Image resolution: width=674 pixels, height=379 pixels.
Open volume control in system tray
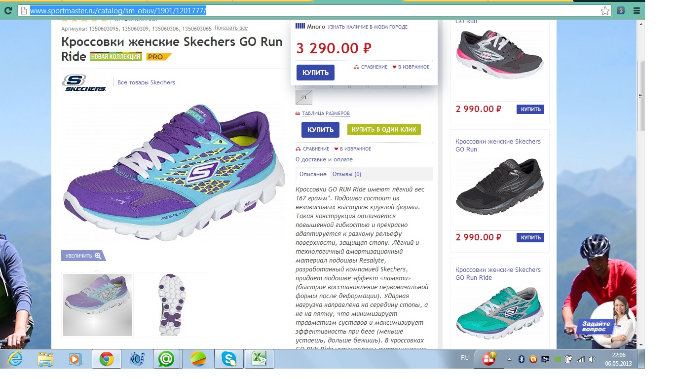[592, 359]
